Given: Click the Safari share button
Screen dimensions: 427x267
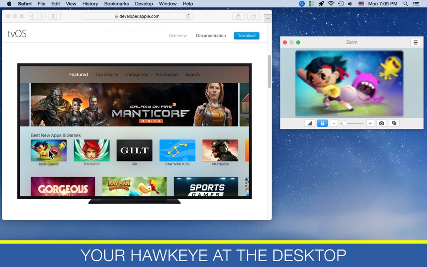Looking at the screenshot, I should coord(238,16).
